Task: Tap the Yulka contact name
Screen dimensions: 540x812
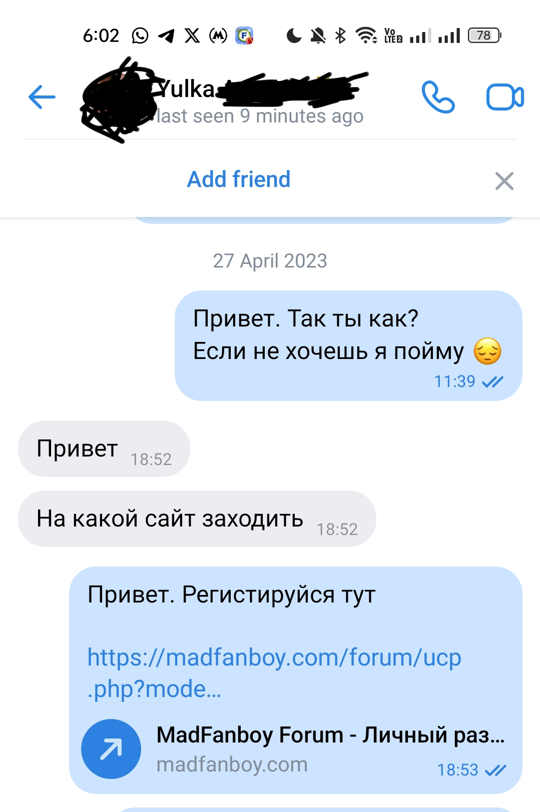Action: (x=186, y=89)
